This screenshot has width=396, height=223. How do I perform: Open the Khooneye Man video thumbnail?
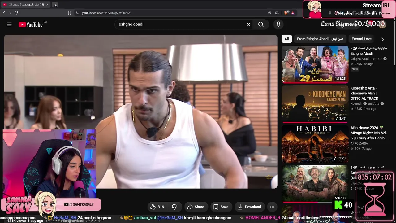click(x=315, y=104)
